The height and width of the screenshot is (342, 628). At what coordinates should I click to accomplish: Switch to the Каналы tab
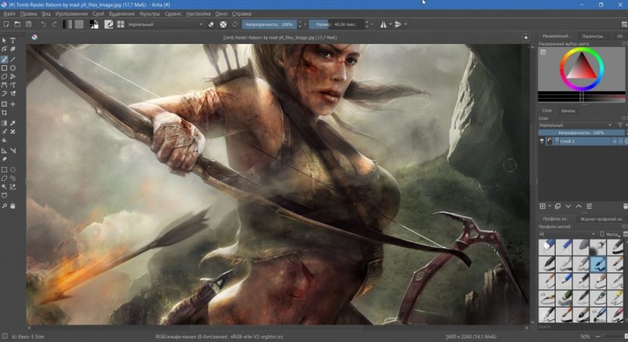point(568,111)
